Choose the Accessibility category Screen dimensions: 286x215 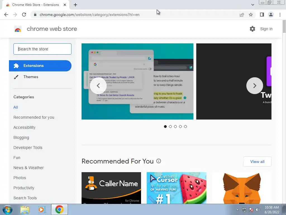pyautogui.click(x=25, y=127)
